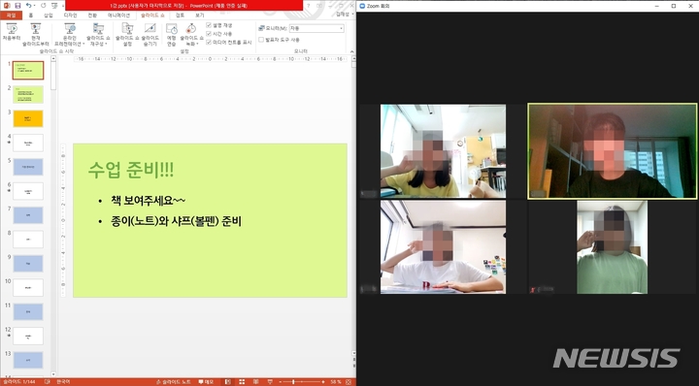Click the save icon in quick access toolbar
The image size is (699, 386).
(x=17, y=6)
